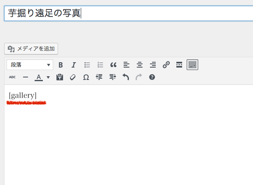Open the keyboard shortcuts help
The width and height of the screenshot is (253, 185).
[152, 77]
